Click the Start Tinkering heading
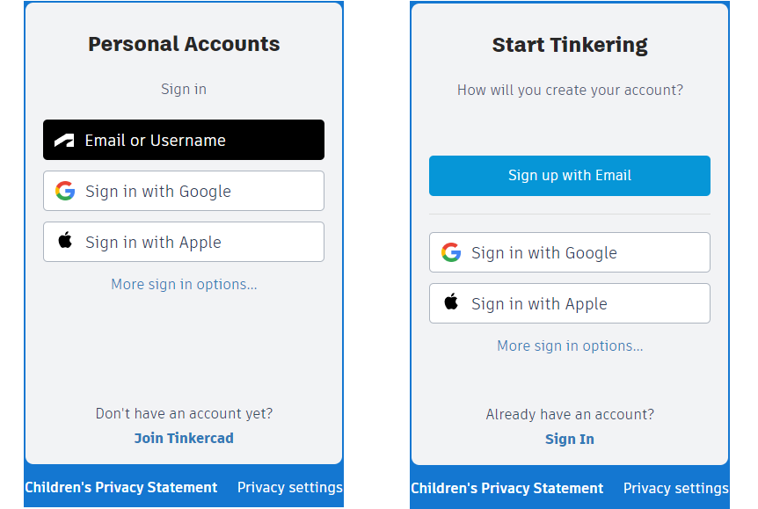 pos(570,45)
